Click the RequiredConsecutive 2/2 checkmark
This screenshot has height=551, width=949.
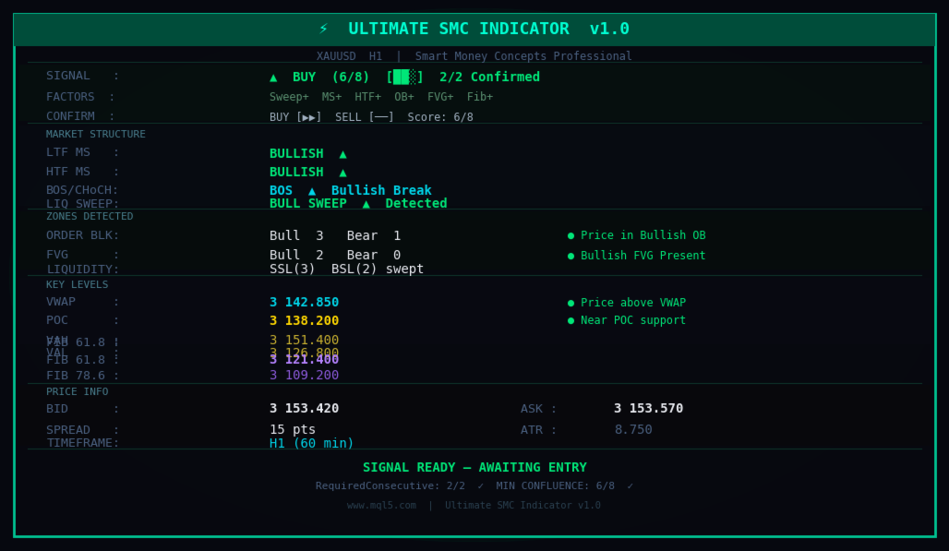(481, 486)
